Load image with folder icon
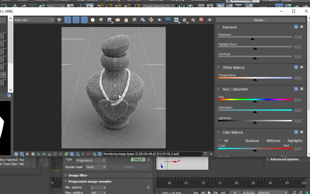The image size is (310, 194). tap(118, 20)
